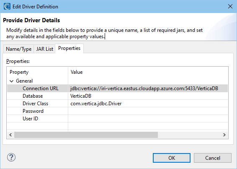Image resolution: width=237 pixels, height=169 pixels.
Task: Select the Connection URL property row
Action: (x=117, y=88)
